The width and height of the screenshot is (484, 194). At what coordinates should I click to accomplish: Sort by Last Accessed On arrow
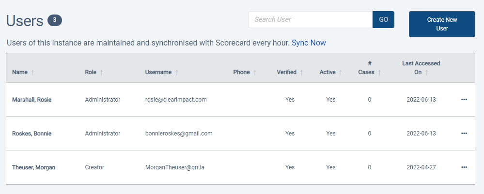(427, 73)
